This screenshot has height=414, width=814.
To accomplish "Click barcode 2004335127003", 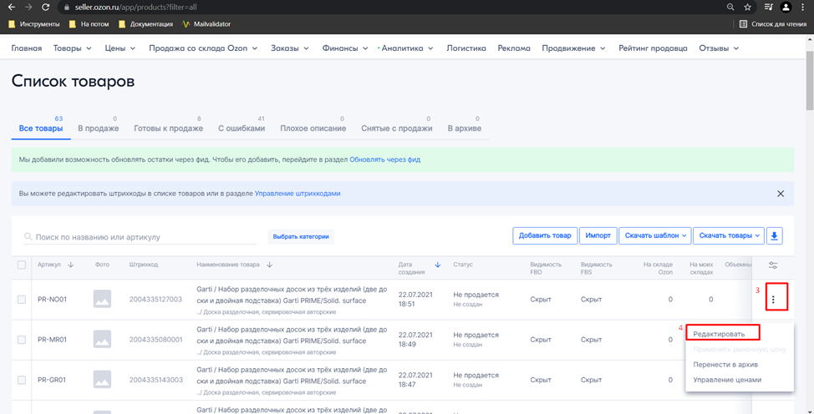I will [155, 300].
